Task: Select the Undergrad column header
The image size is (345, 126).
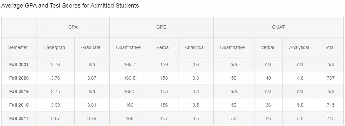Action: pos(54,47)
